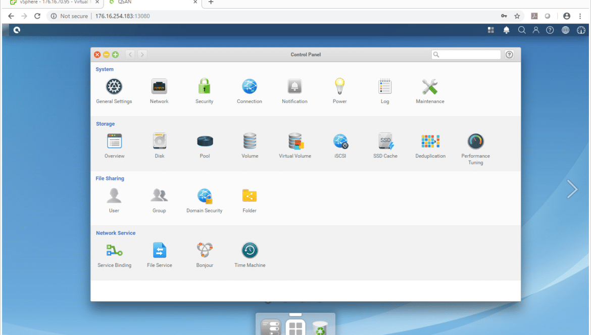
Task: Reload the browser page
Action: (x=37, y=16)
